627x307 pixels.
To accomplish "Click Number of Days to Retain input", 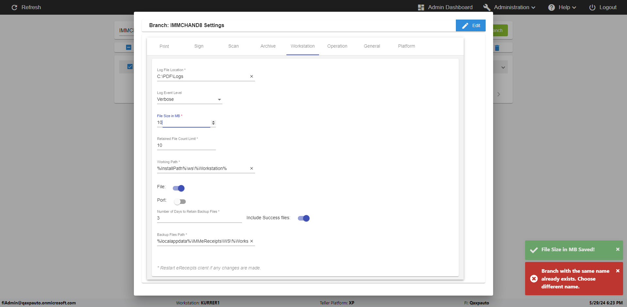I will tap(200, 218).
